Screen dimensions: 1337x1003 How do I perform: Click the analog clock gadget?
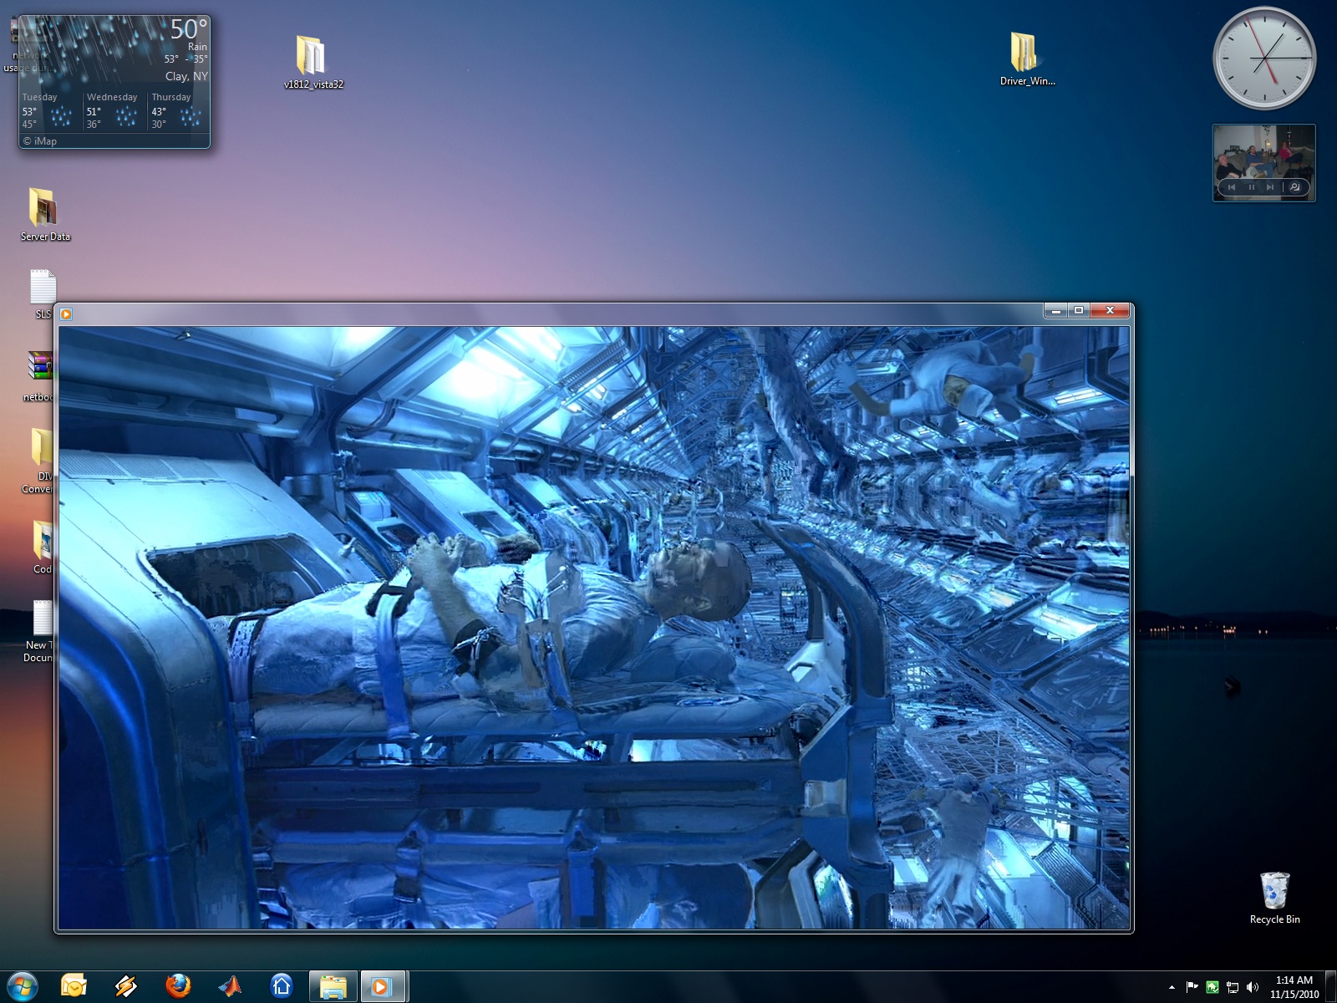coord(1264,59)
